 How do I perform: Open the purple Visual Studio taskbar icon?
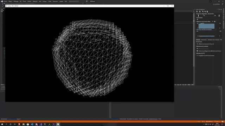click(x=41, y=124)
